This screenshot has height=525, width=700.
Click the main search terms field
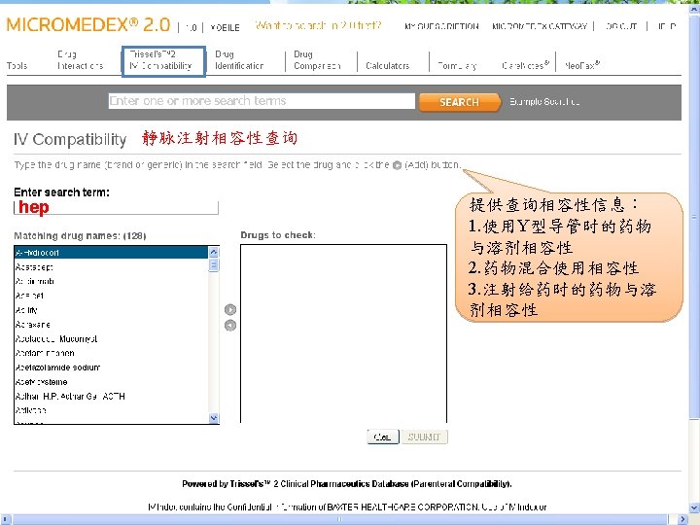(262, 101)
